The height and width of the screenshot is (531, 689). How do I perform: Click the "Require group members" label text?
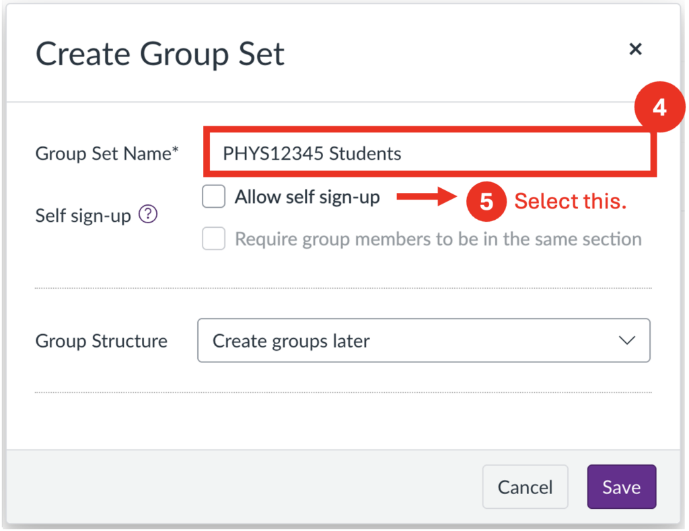[x=437, y=239]
